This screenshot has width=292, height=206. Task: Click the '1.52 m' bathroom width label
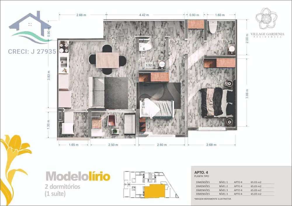tap(150, 65)
